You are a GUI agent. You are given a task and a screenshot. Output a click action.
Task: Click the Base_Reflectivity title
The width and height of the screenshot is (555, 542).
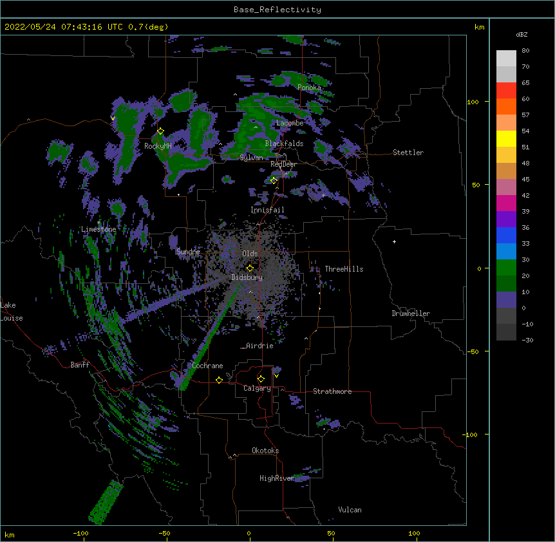point(277,10)
